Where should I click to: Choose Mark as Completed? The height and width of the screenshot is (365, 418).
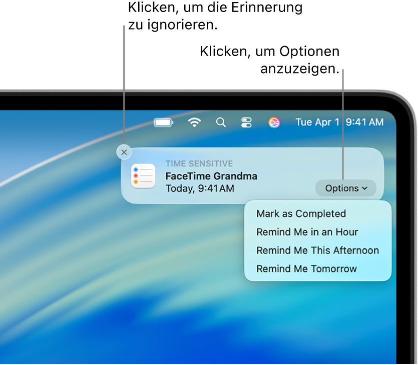[x=301, y=214]
